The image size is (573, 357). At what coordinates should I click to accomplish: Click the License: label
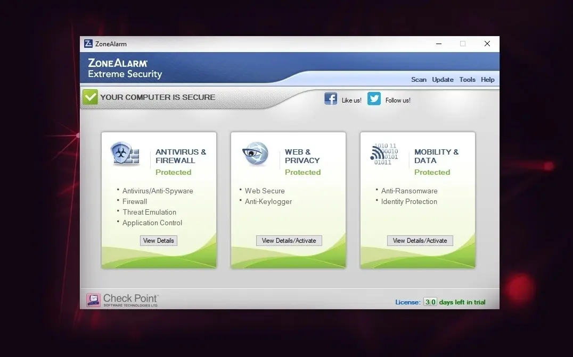click(x=408, y=302)
